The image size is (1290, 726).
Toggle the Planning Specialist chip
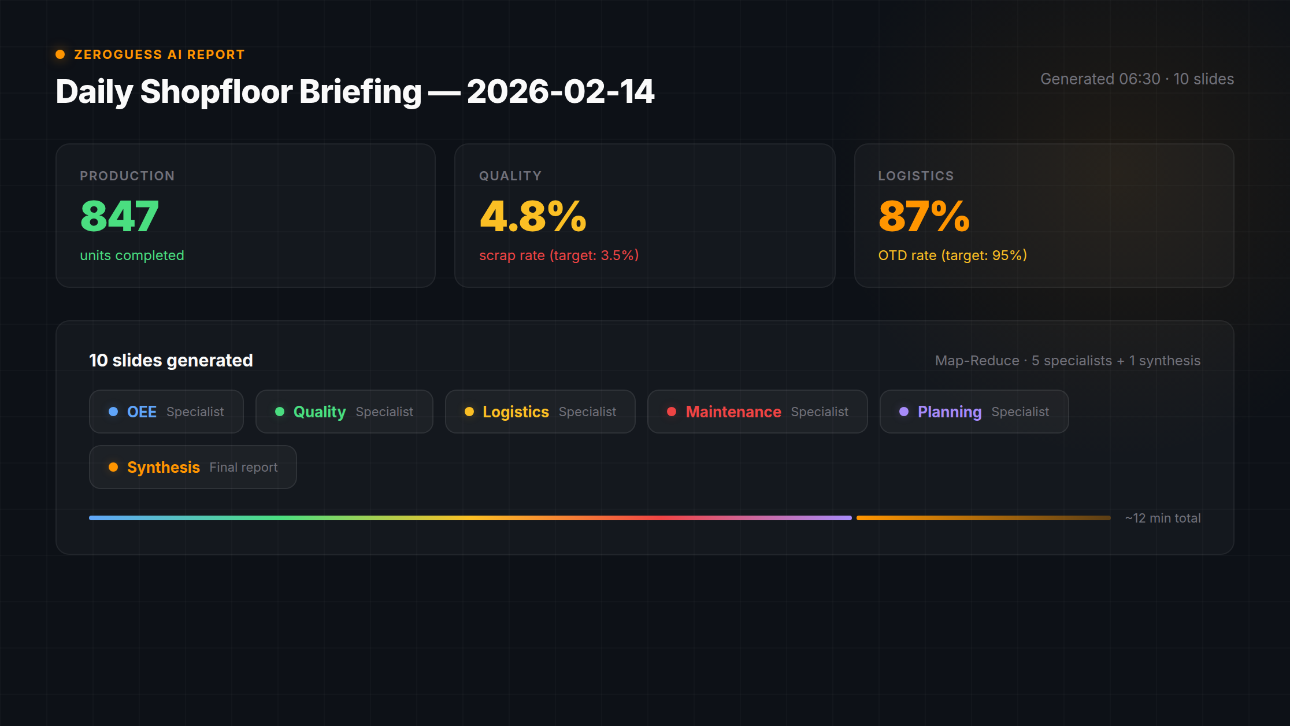[973, 412]
